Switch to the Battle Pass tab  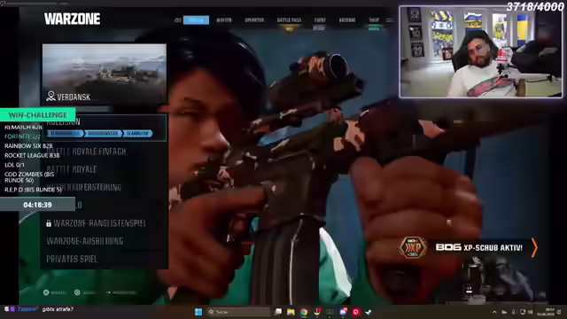[x=289, y=19]
